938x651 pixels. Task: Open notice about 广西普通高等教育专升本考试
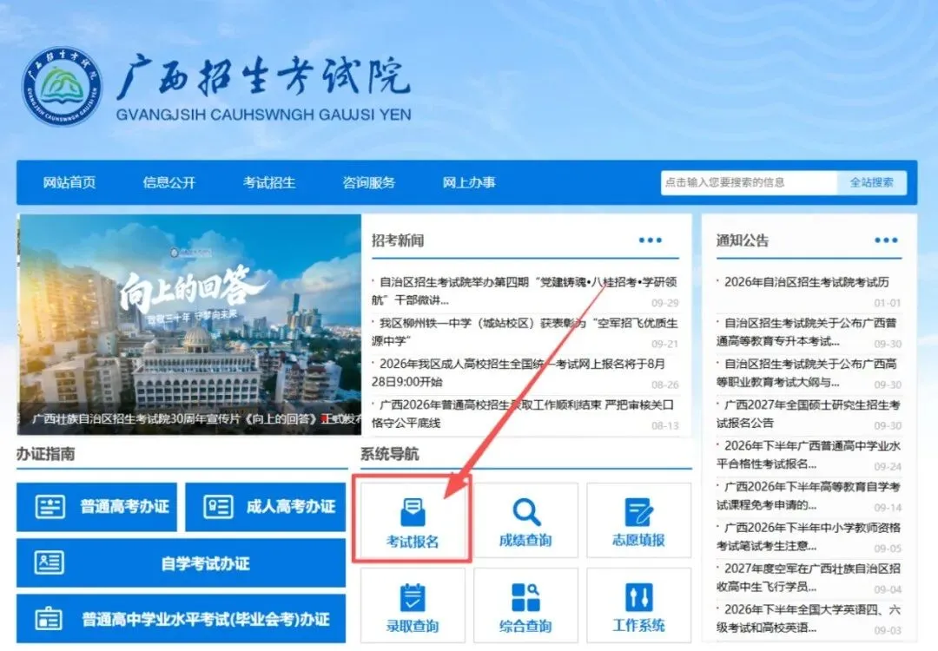806,332
